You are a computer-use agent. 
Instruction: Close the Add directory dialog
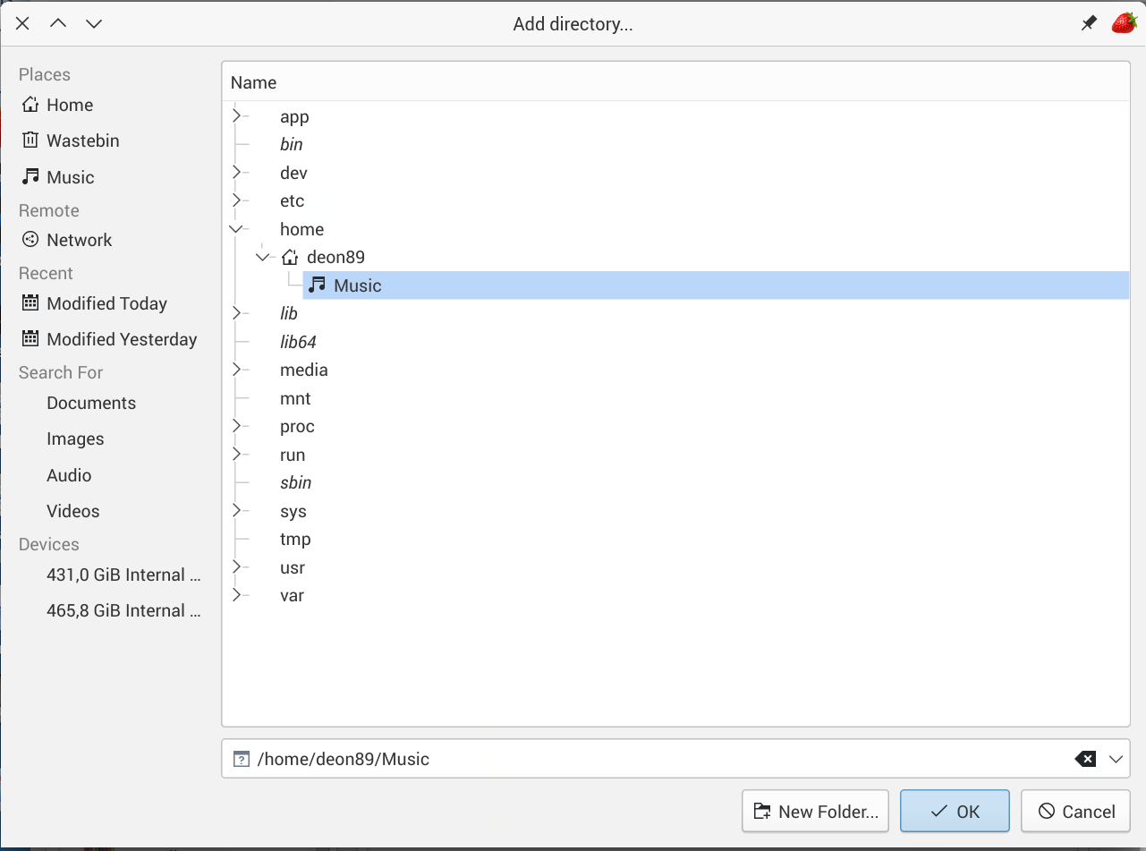coord(23,23)
